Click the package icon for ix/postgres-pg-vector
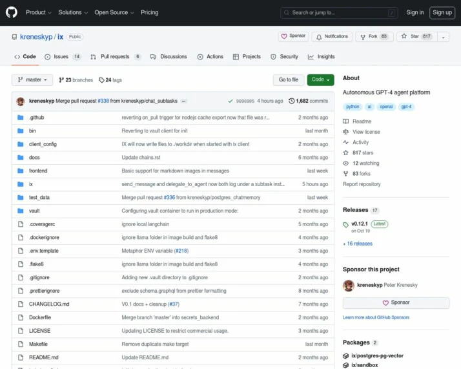 point(346,356)
